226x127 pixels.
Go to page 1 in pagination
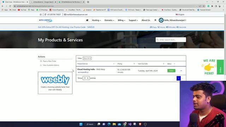(x=179, y=78)
